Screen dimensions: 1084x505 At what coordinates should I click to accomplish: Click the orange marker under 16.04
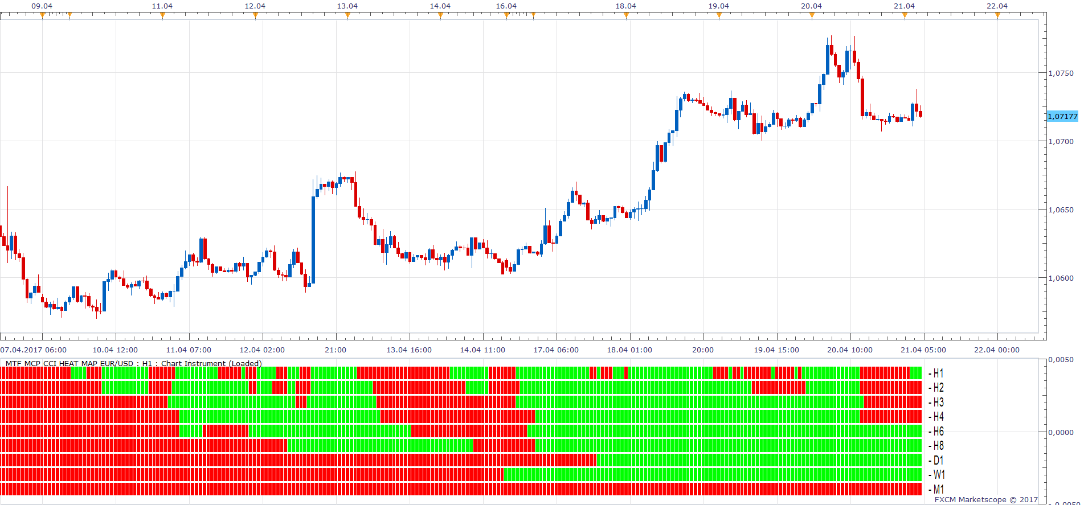click(x=506, y=15)
